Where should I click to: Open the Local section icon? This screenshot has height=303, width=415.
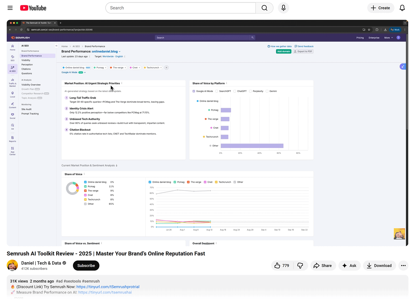click(12, 94)
